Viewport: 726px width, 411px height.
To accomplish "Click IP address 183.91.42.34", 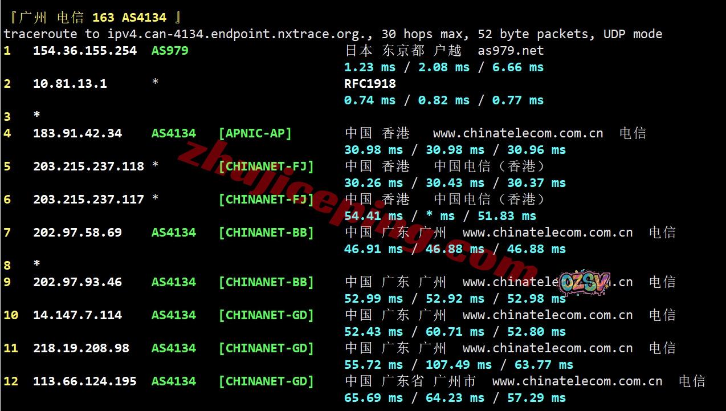I will (78, 133).
